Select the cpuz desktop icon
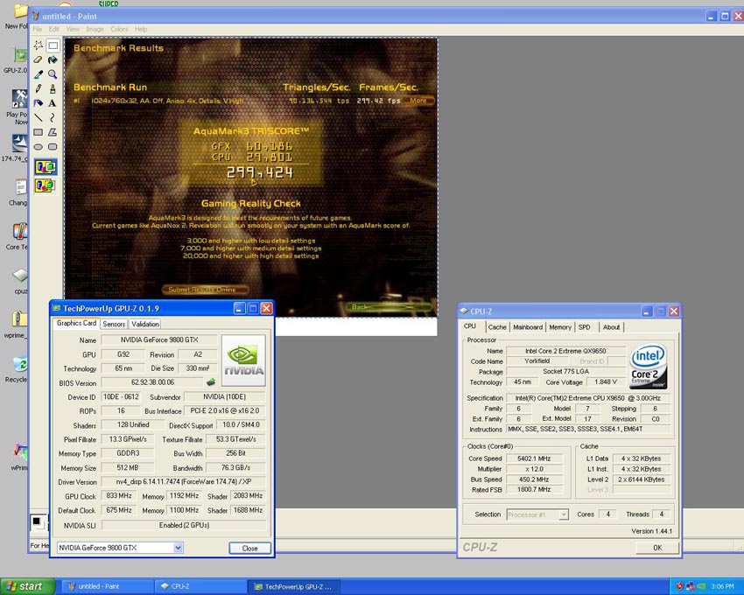This screenshot has height=595, width=744. [x=20, y=281]
